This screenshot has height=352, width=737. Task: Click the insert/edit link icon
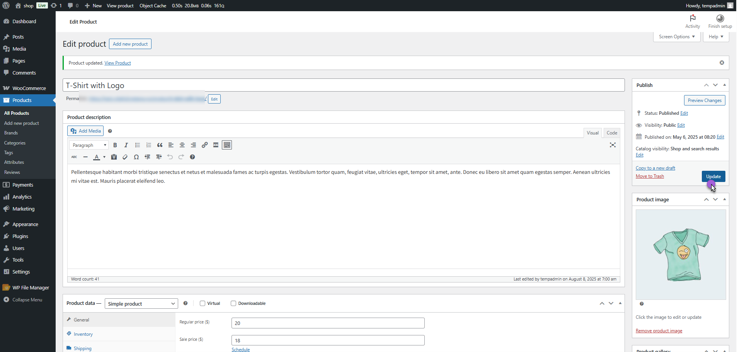tap(204, 145)
